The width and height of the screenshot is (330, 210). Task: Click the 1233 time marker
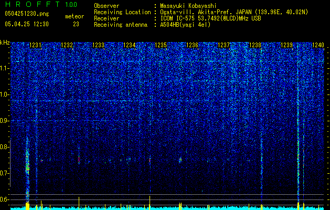[98, 45]
